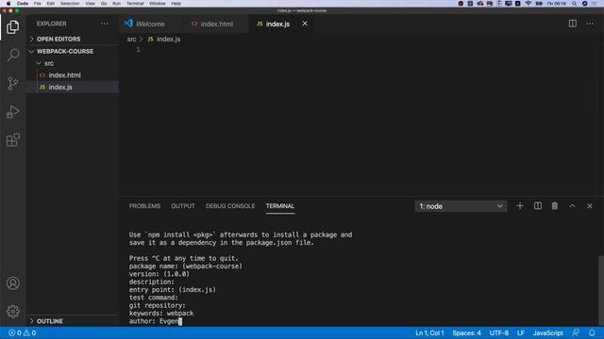The width and height of the screenshot is (604, 339).
Task: Open editor more actions ellipsis
Action: click(x=590, y=24)
